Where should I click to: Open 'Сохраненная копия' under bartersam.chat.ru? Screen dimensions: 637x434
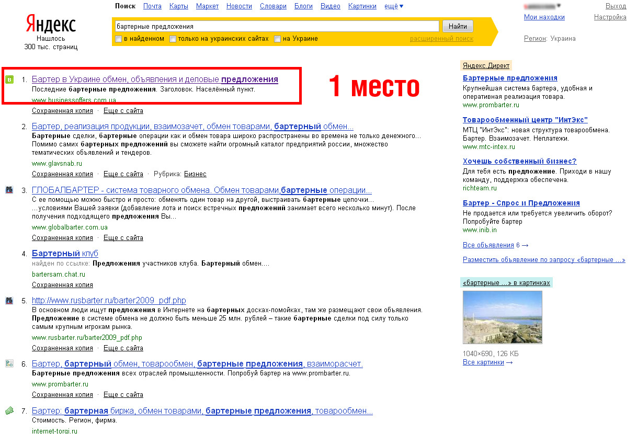(x=62, y=285)
